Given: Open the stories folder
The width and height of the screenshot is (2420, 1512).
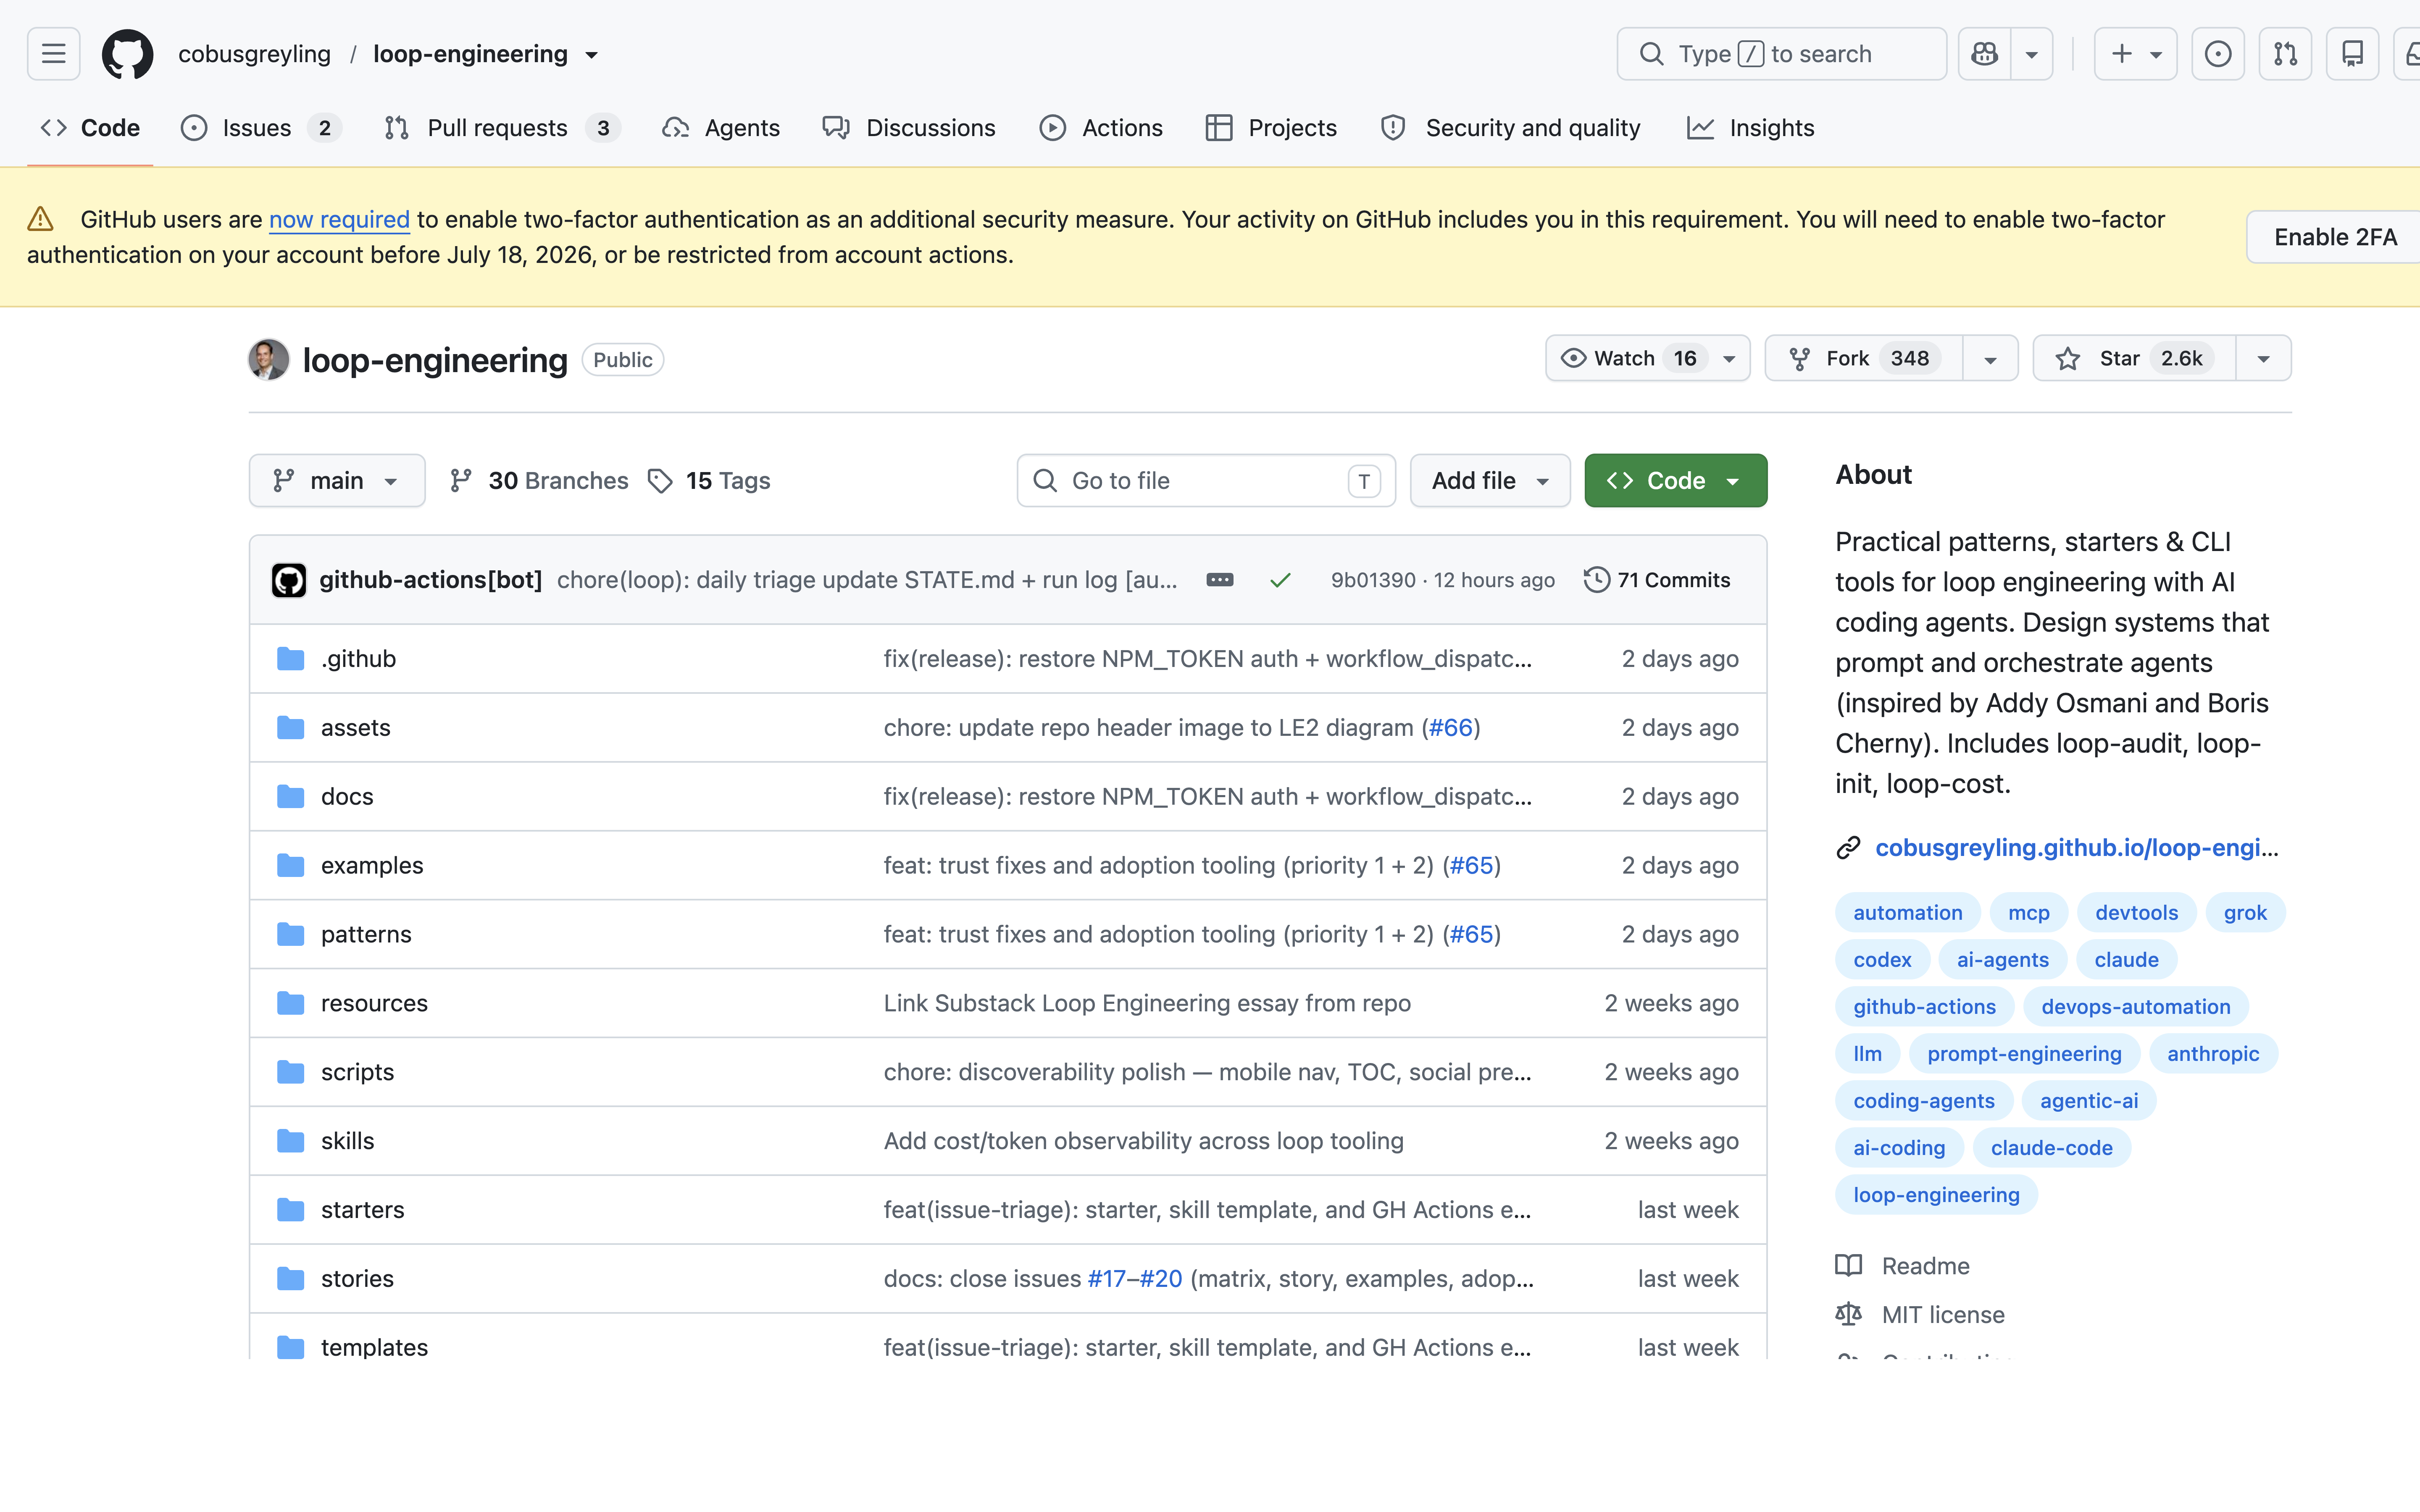Looking at the screenshot, I should coord(357,1279).
